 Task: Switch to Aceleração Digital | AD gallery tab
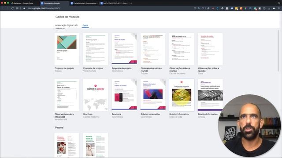tap(67, 25)
